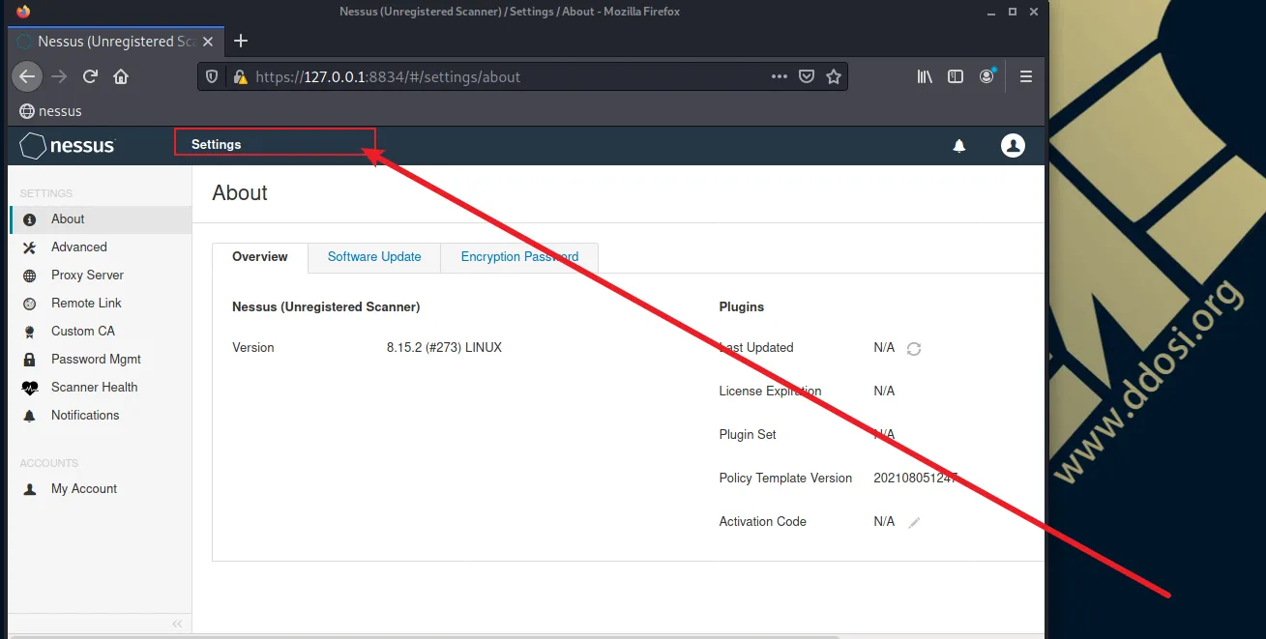Switch to the Software Update tab
The height and width of the screenshot is (639, 1266).
tap(374, 257)
